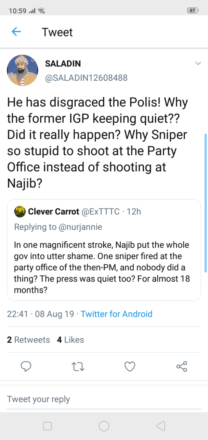Tap the retweet icon

pyautogui.click(x=78, y=366)
